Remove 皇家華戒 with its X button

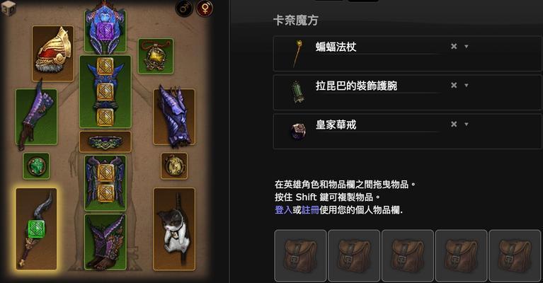(454, 125)
